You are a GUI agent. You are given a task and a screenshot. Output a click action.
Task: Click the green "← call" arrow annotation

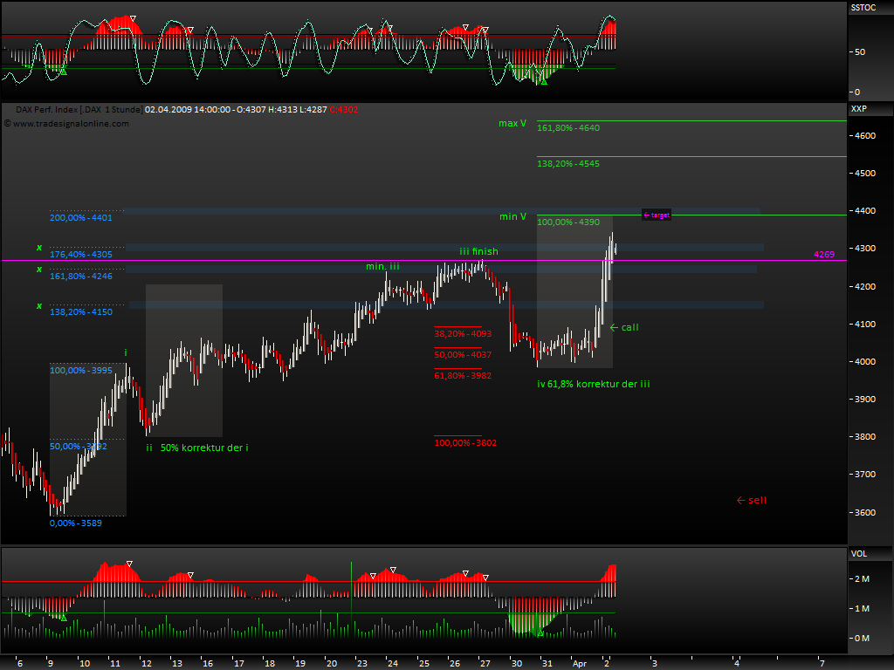click(x=626, y=327)
